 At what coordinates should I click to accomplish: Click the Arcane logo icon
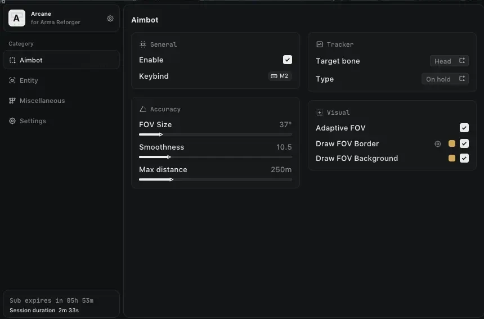(x=17, y=18)
